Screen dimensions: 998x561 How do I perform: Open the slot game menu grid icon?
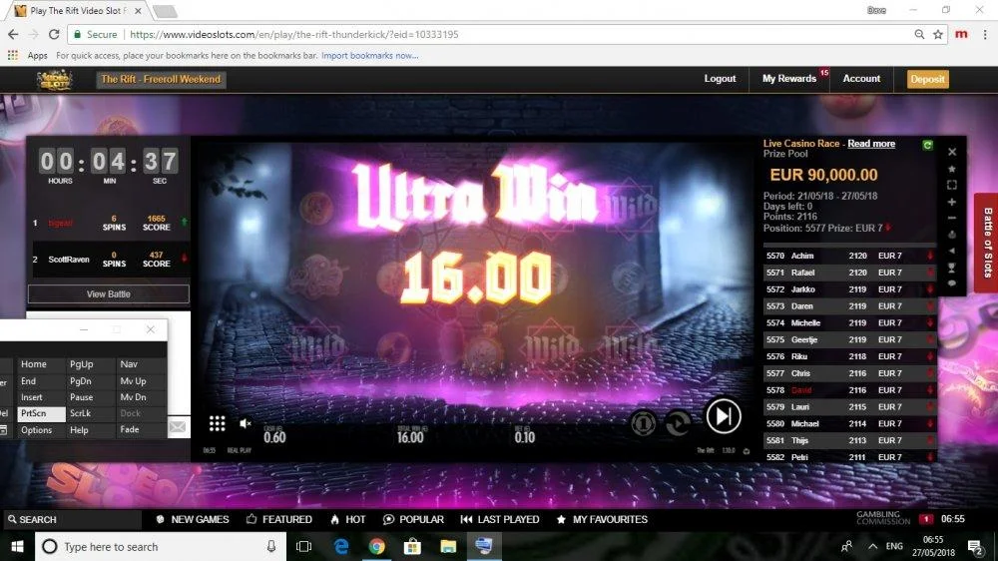(x=217, y=423)
